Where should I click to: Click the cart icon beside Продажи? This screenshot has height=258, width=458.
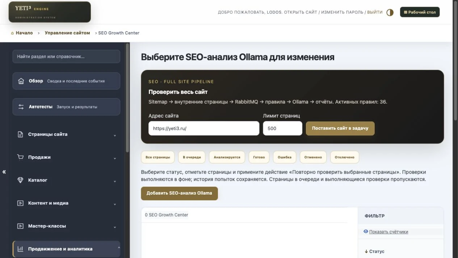(21, 157)
